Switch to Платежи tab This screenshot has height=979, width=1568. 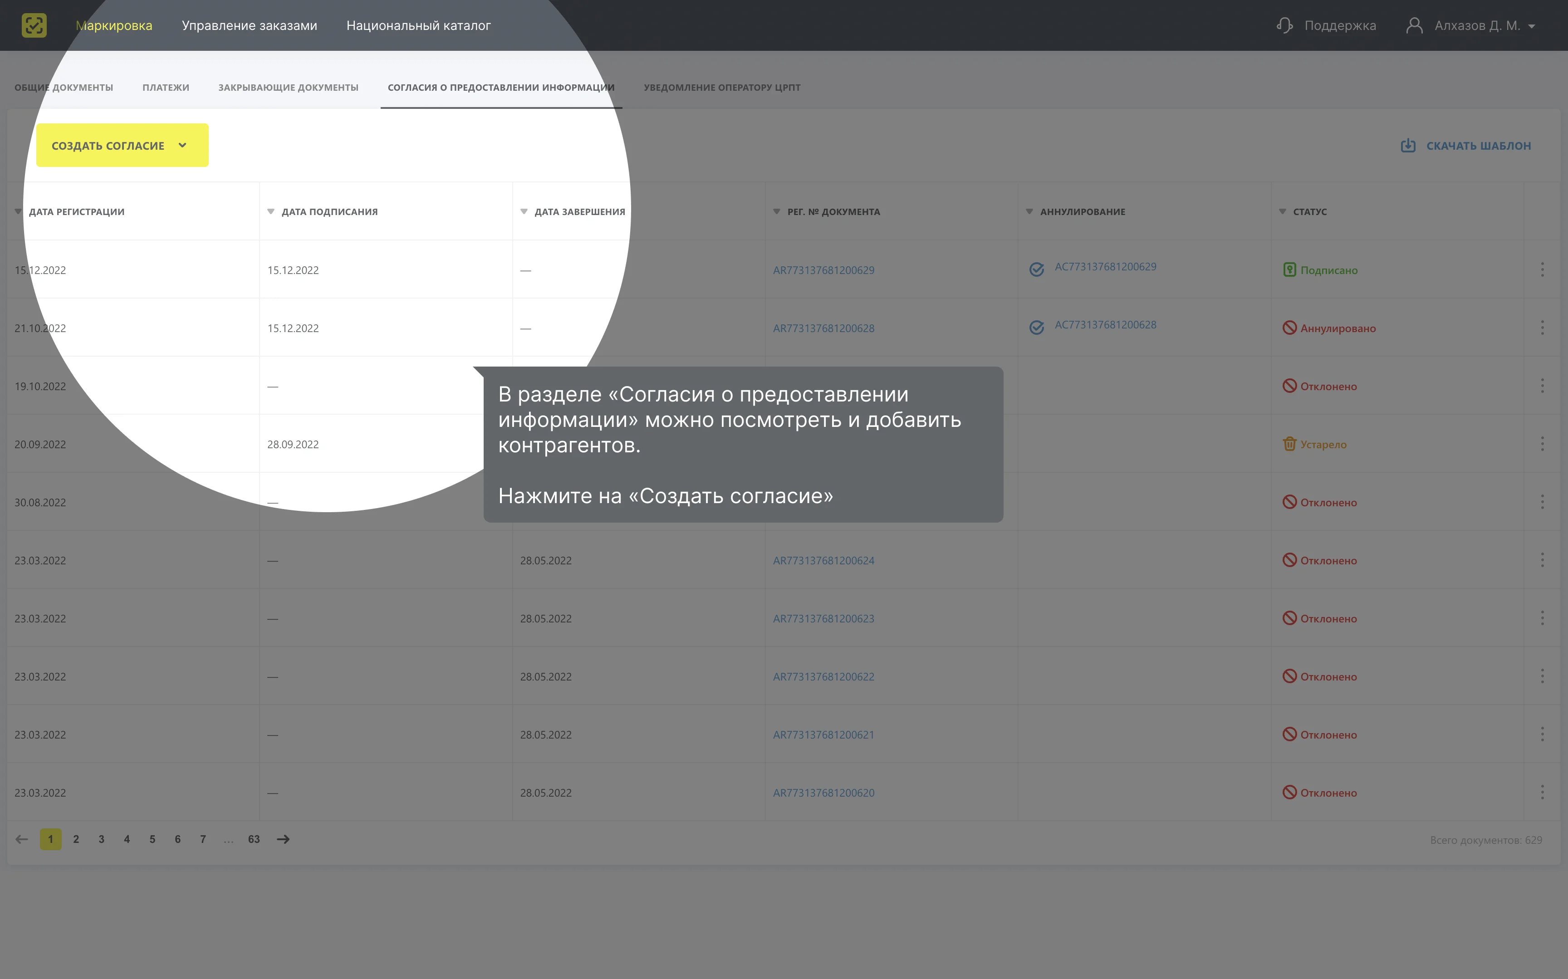[x=166, y=88]
